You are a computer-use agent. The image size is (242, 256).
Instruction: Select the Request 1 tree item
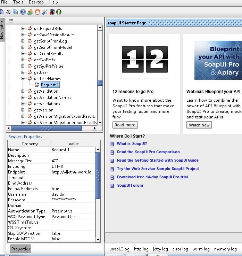pyautogui.click(x=50, y=85)
